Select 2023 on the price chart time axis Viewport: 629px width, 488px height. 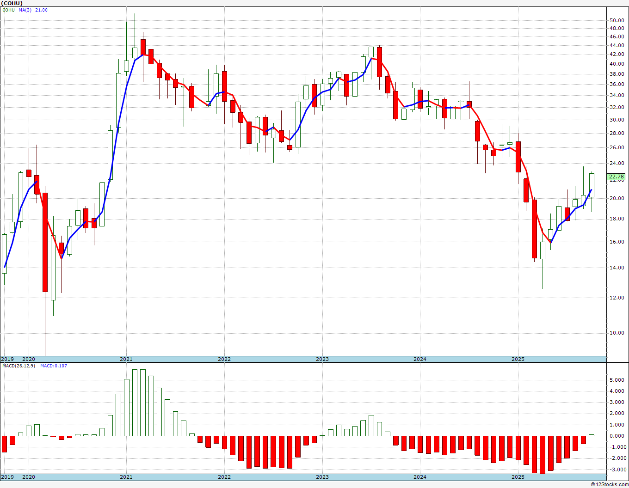(322, 359)
